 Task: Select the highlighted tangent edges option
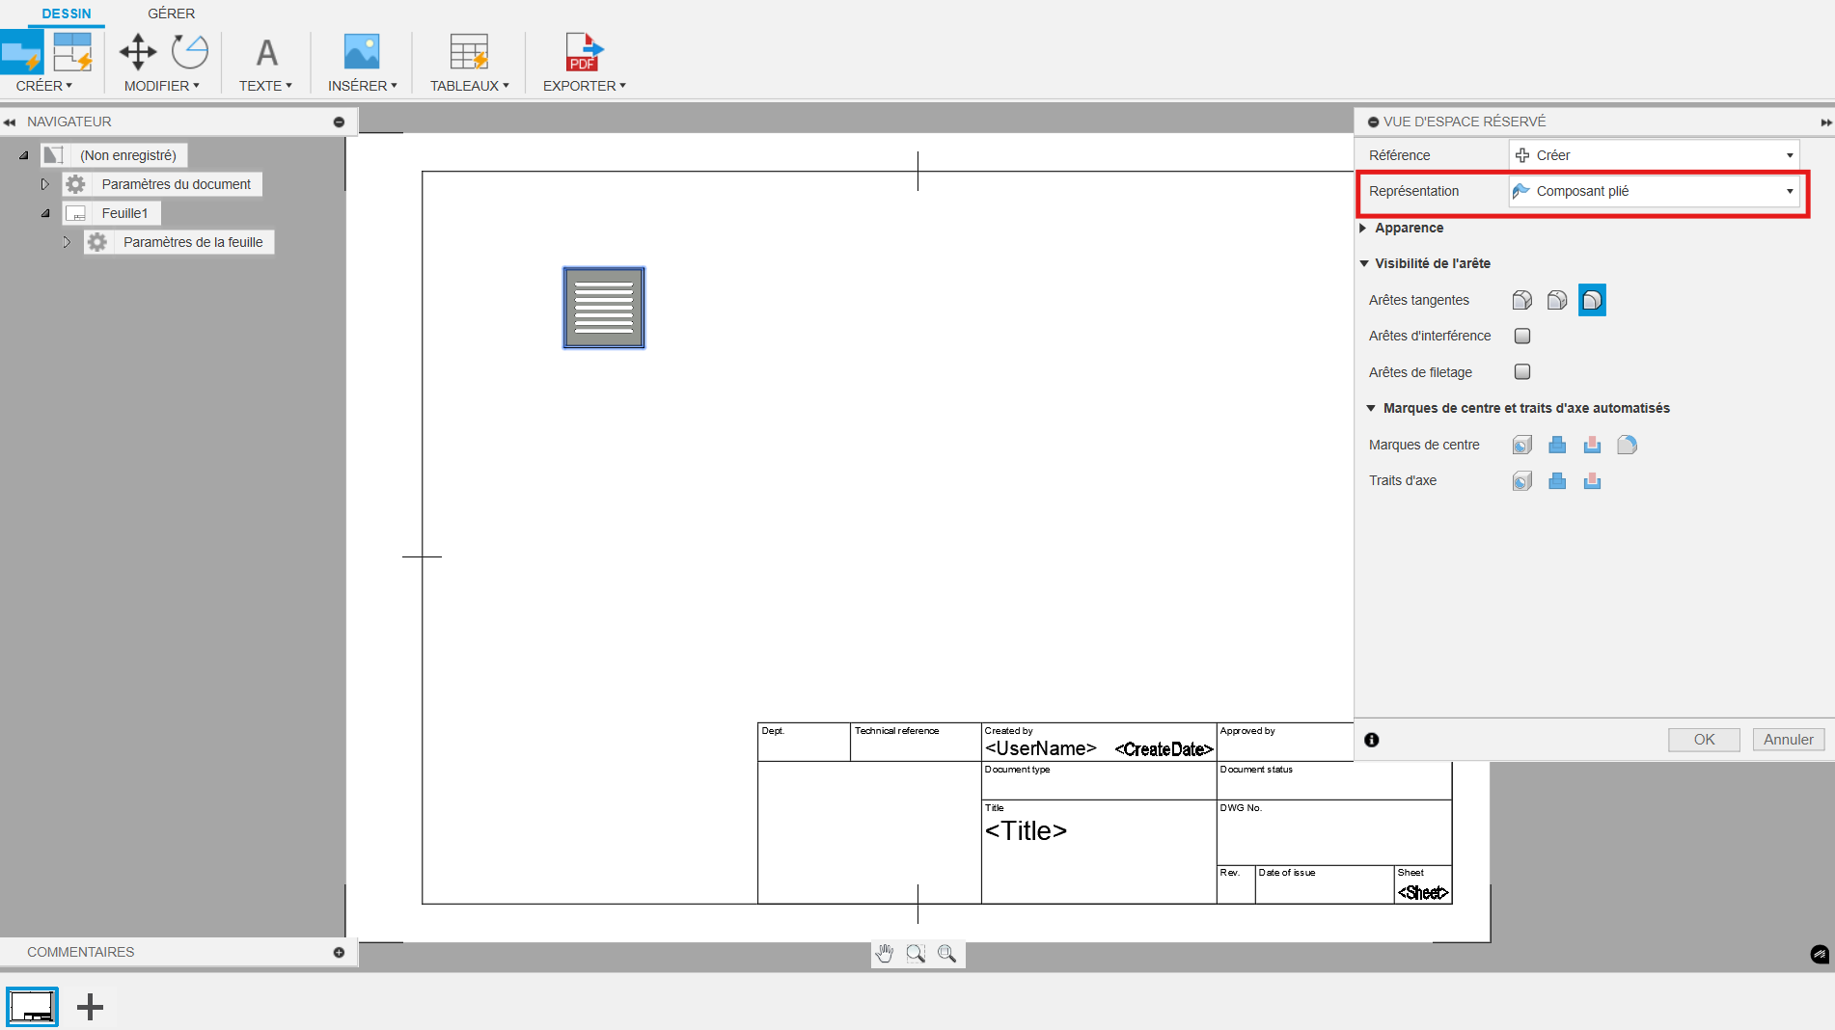click(x=1592, y=301)
